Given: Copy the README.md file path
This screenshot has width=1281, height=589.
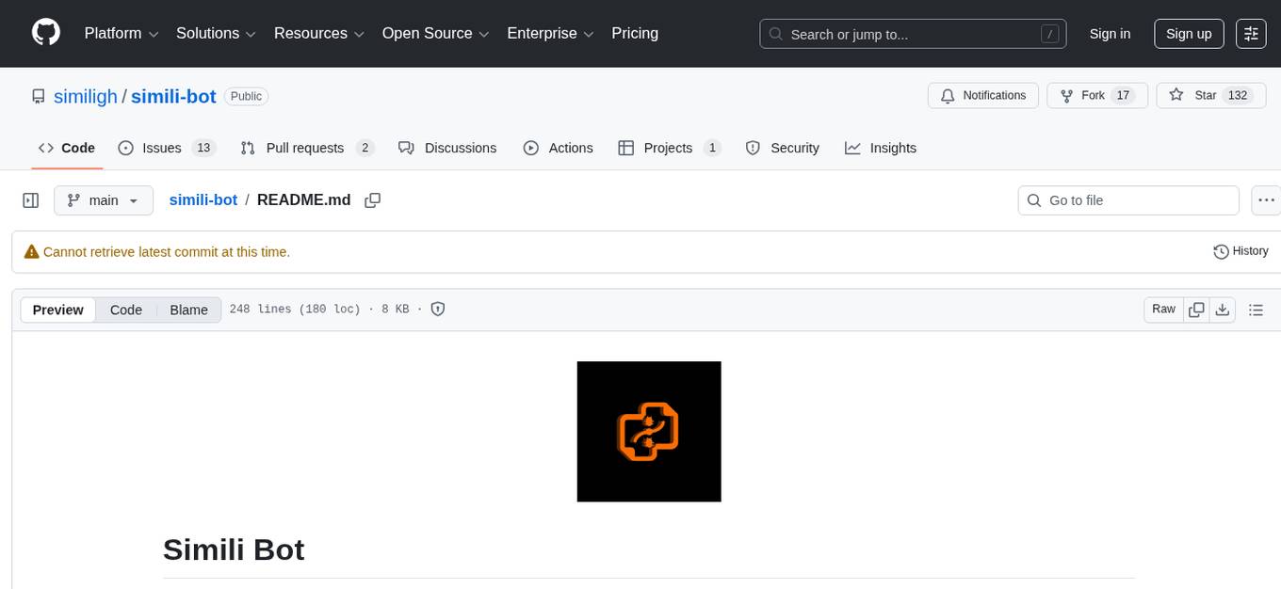Looking at the screenshot, I should [372, 199].
